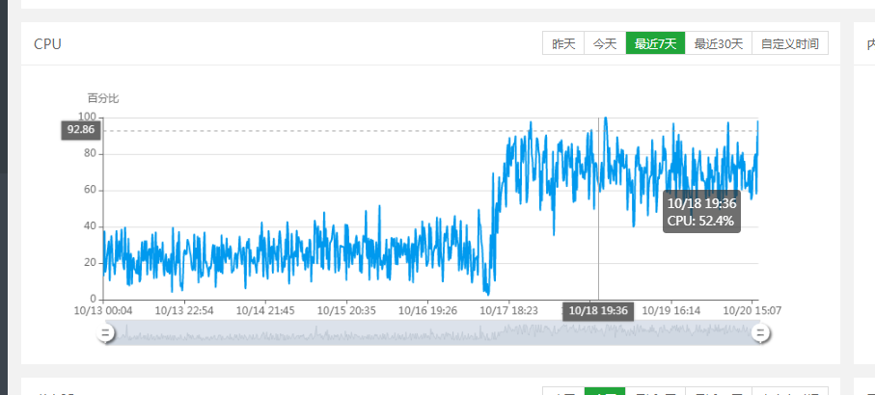
Task: Click the 10/16 19:26 x-axis label
Action: [427, 310]
